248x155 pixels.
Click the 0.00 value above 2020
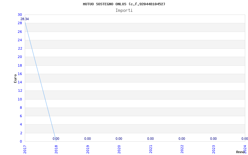[119, 139]
